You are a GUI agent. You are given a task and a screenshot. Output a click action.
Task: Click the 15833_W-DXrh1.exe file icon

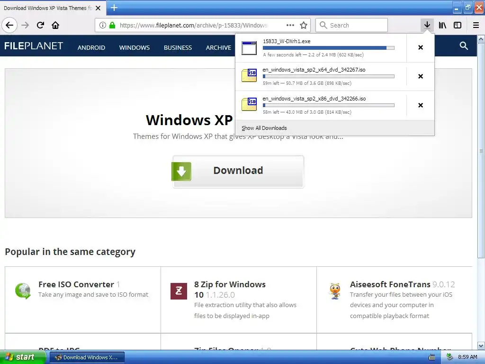(249, 48)
